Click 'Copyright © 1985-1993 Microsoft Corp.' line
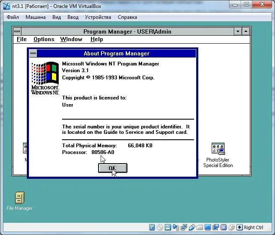The height and width of the screenshot is (235, 275). [108, 77]
